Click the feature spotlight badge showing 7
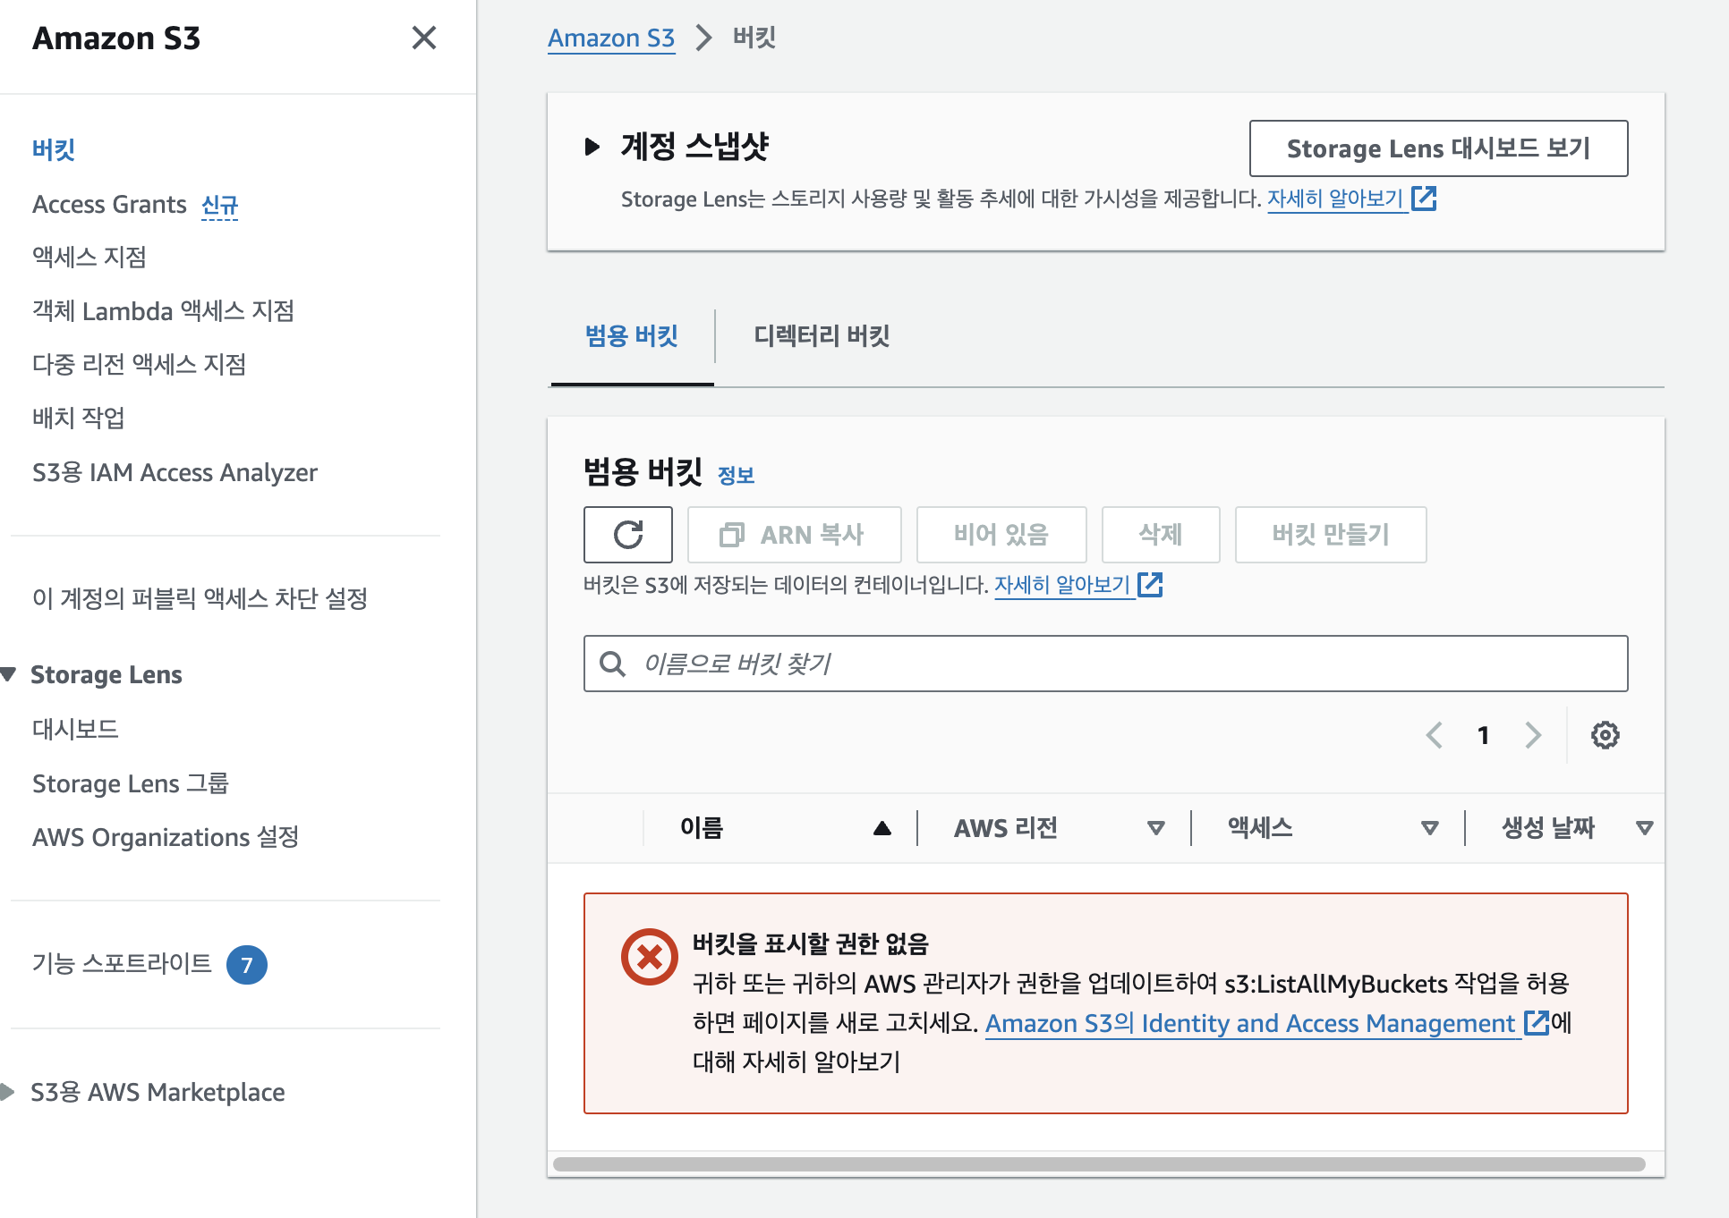 247,965
